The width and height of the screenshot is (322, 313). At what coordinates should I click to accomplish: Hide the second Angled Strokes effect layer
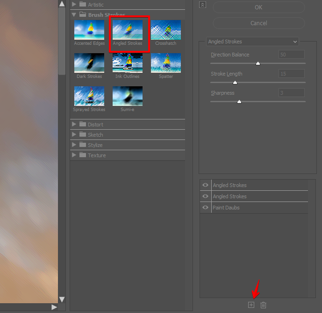coord(205,196)
